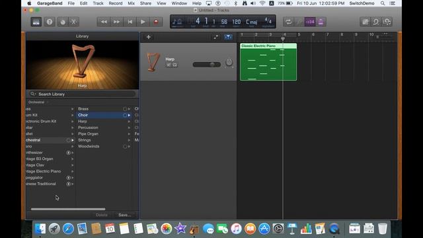Image resolution: width=423 pixels, height=238 pixels.
Task: Select the Woodwinds category
Action: click(x=104, y=146)
